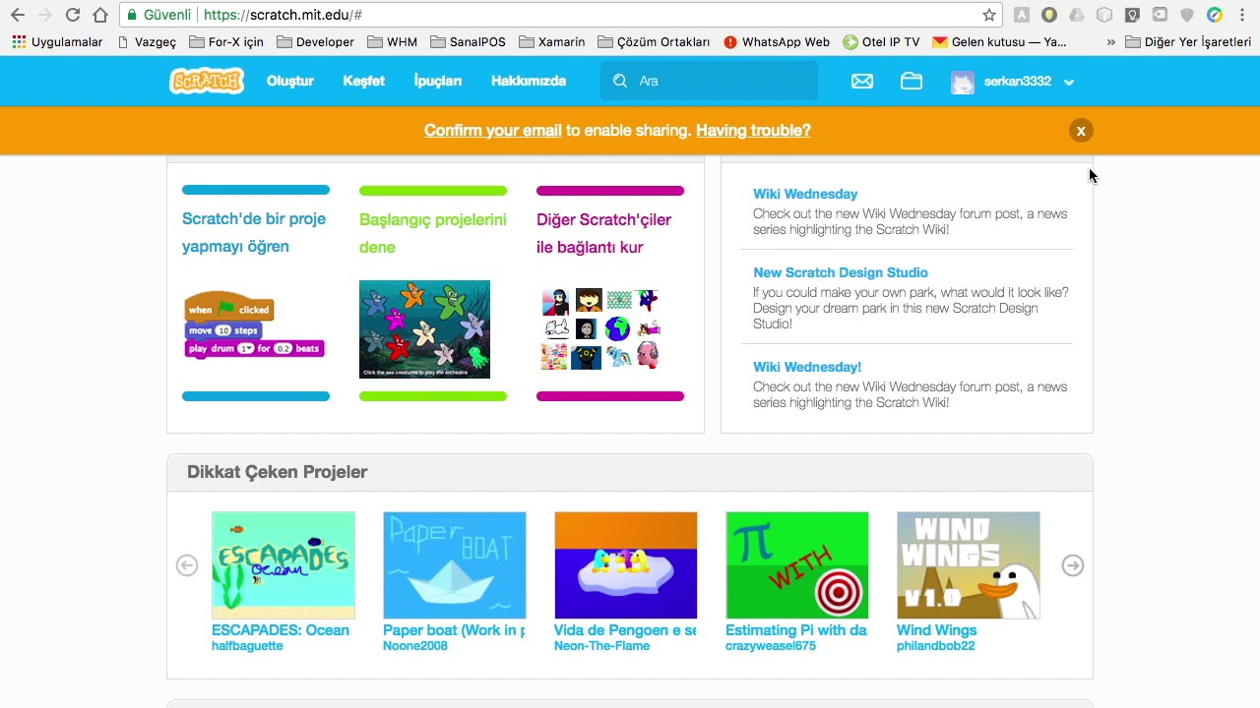Image resolution: width=1260 pixels, height=708 pixels.
Task: Bookmark page with the star icon
Action: click(x=989, y=15)
